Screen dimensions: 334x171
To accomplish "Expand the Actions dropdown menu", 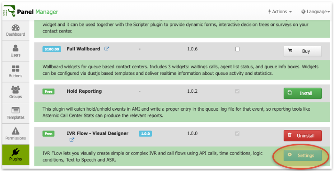I will click(x=280, y=12).
